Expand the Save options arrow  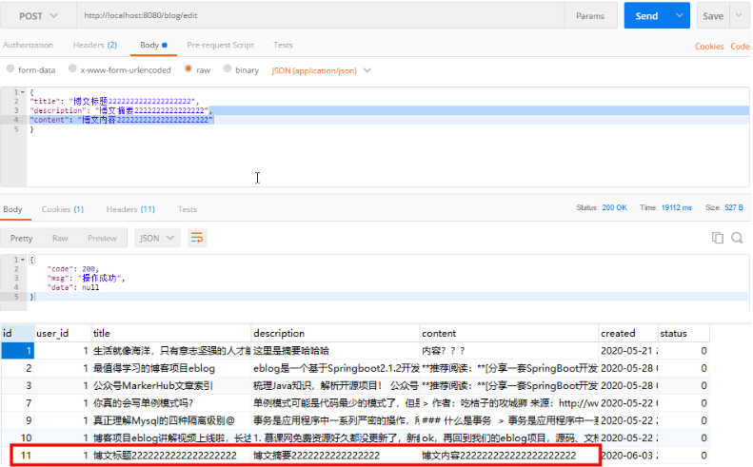pos(739,16)
